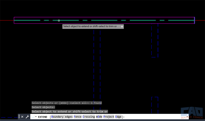
Task: Choose the Edge option
Action: (x=118, y=117)
